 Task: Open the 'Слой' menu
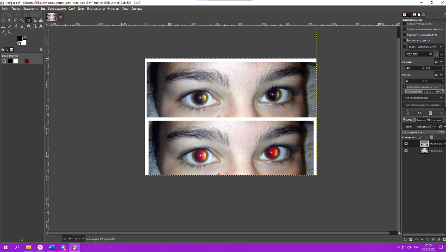72,9
